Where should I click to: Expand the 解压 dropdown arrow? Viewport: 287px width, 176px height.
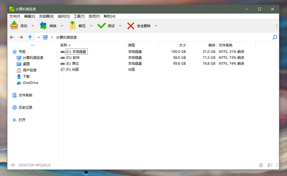coord(91,26)
